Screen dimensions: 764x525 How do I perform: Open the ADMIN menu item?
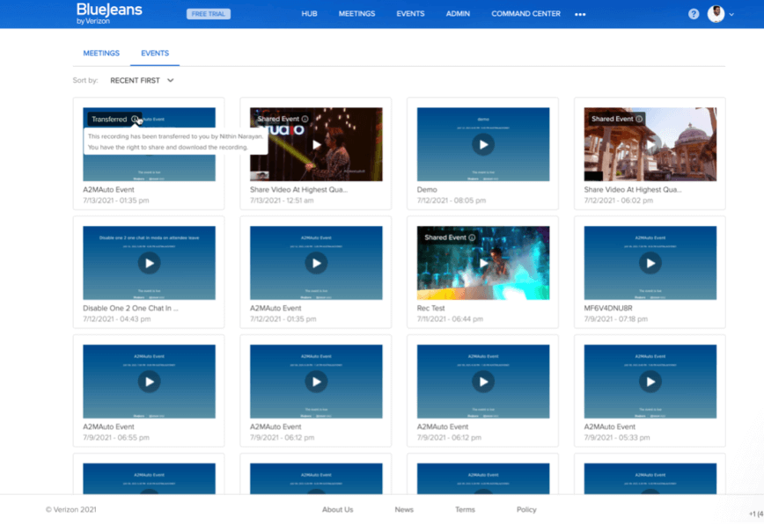[458, 14]
